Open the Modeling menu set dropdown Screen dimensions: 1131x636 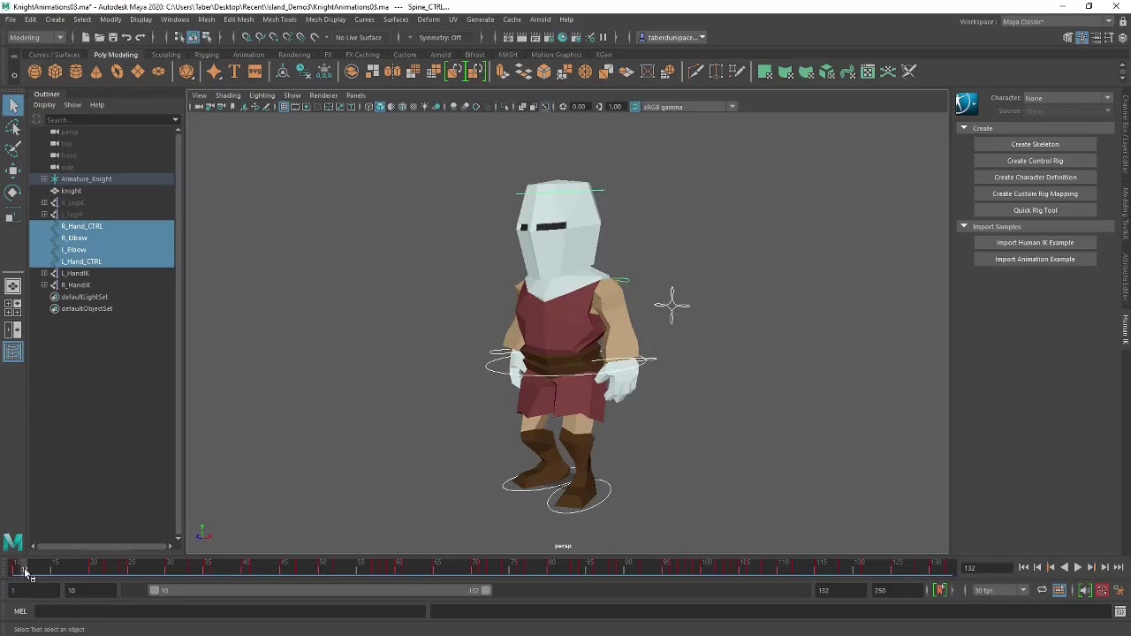[x=35, y=37]
